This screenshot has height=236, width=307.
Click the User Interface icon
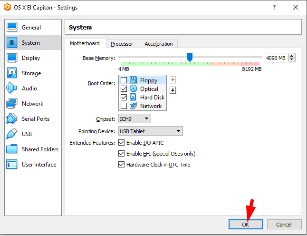pos(12,165)
